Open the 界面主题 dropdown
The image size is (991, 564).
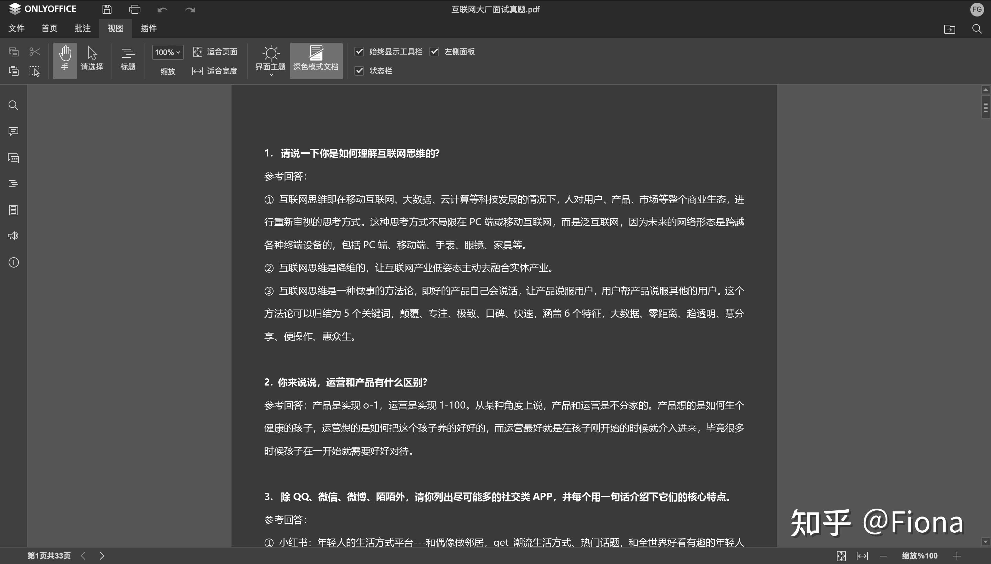pos(270,60)
